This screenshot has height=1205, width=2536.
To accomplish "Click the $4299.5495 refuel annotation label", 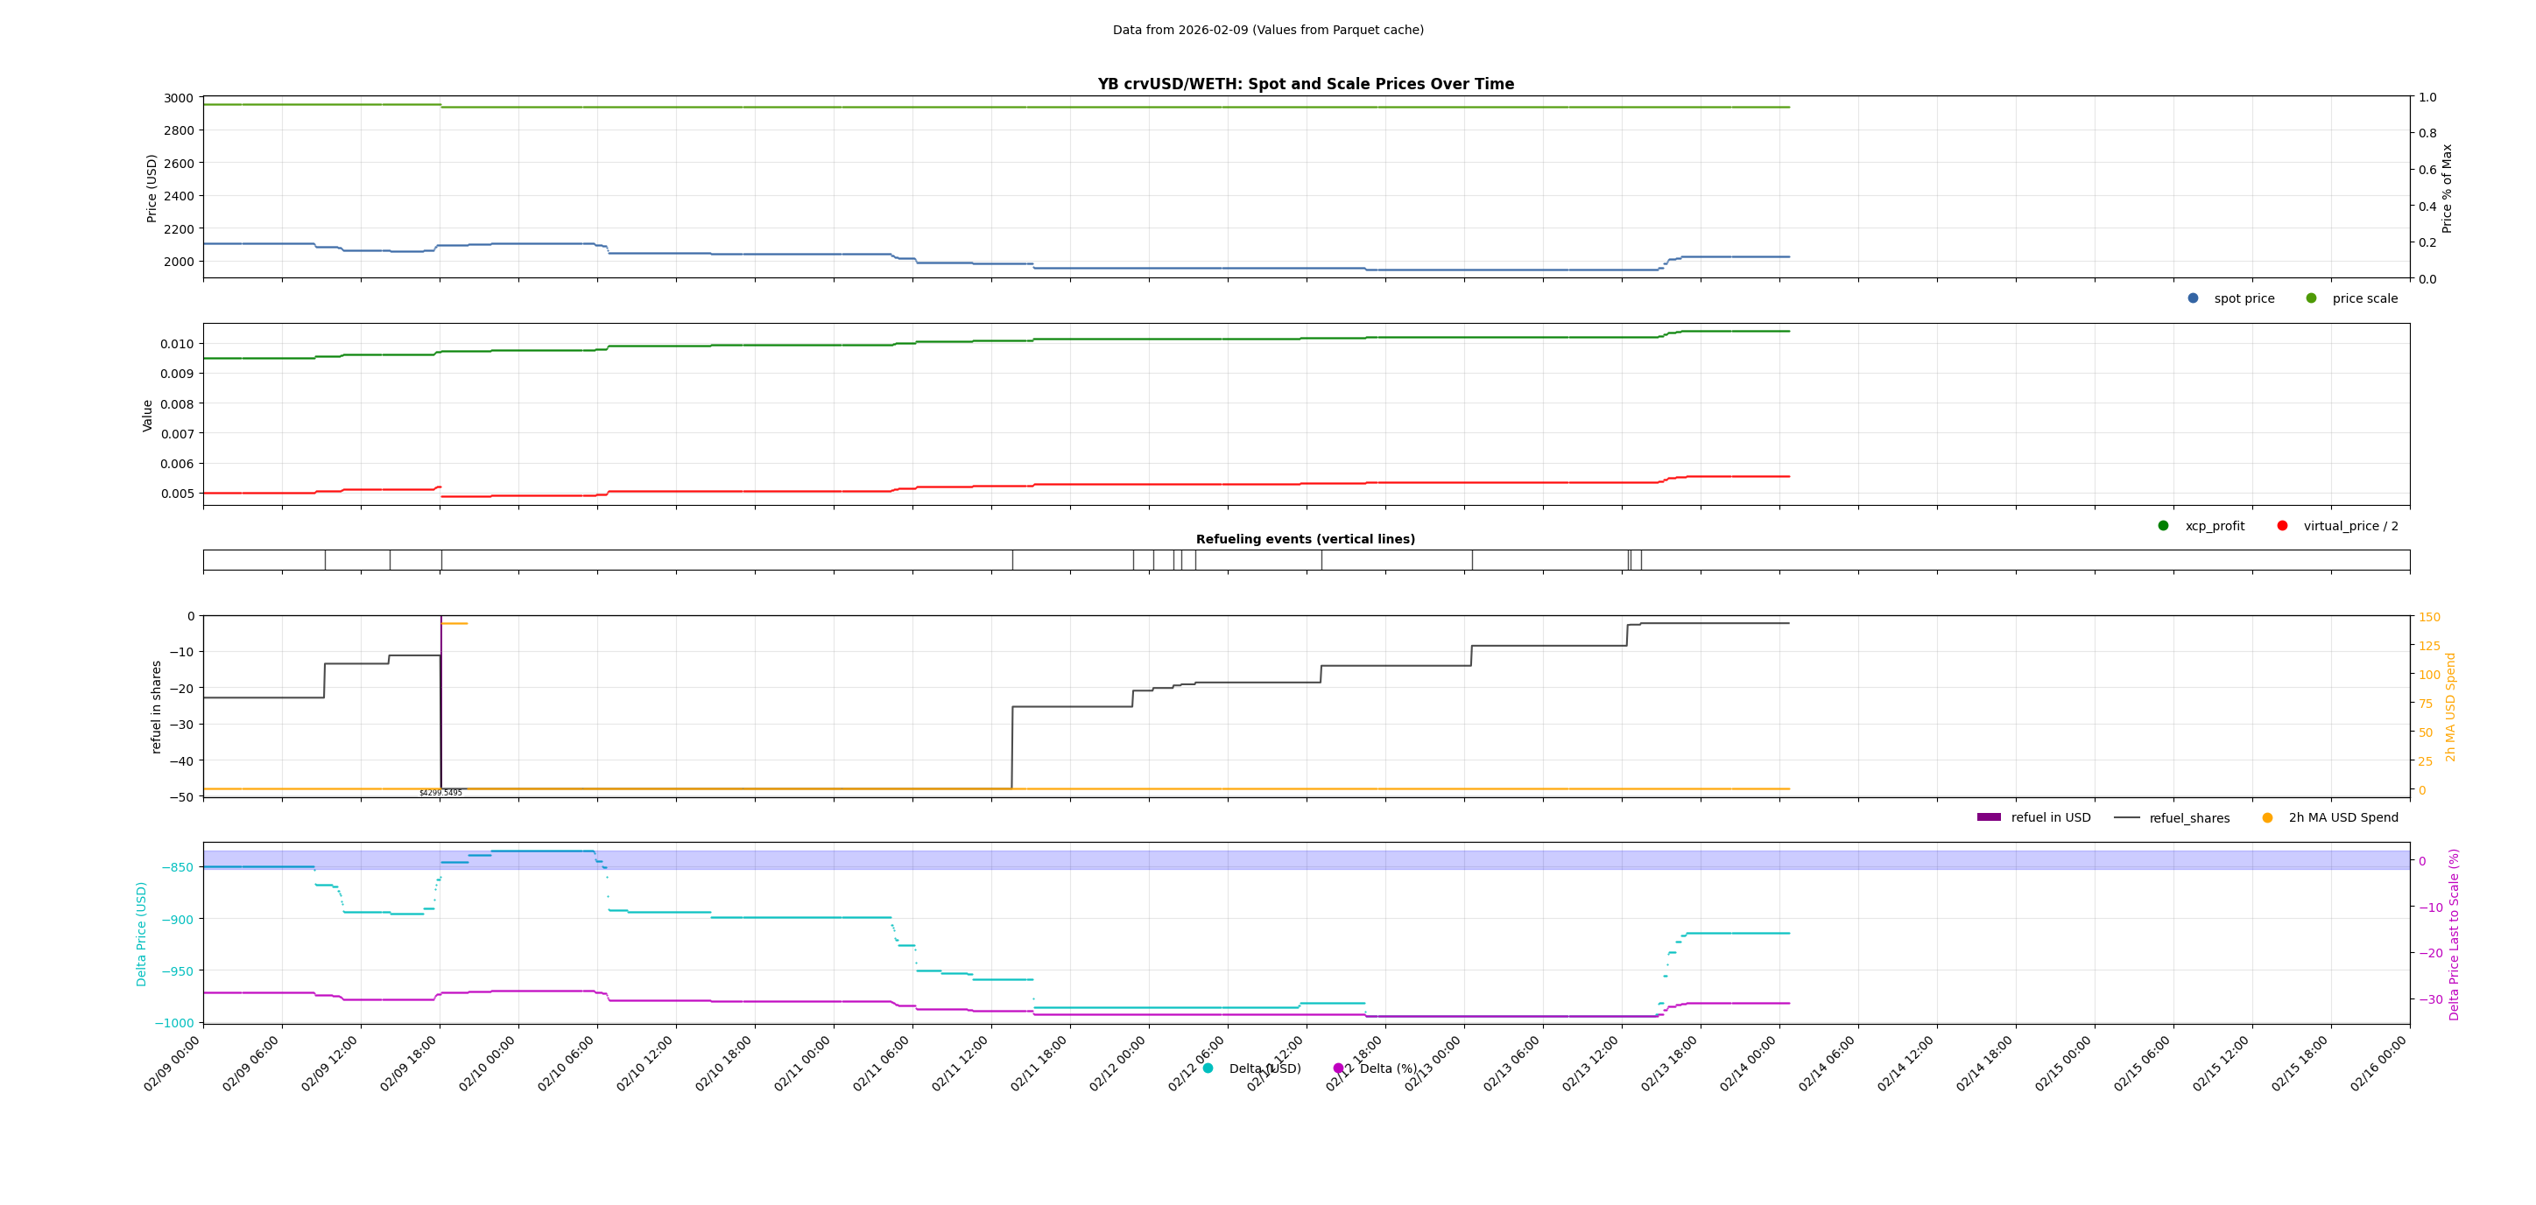I will pos(440,793).
